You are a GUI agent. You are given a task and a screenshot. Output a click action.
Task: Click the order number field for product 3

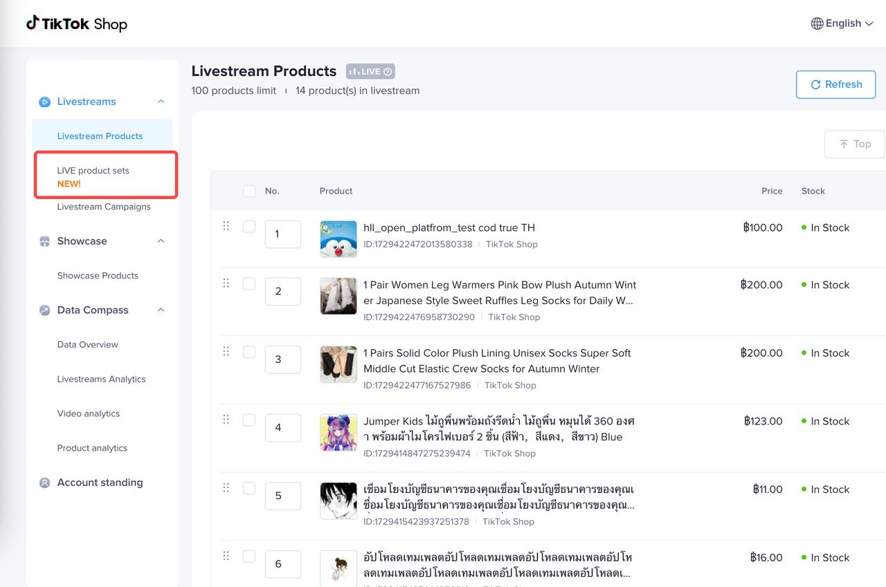click(x=282, y=360)
